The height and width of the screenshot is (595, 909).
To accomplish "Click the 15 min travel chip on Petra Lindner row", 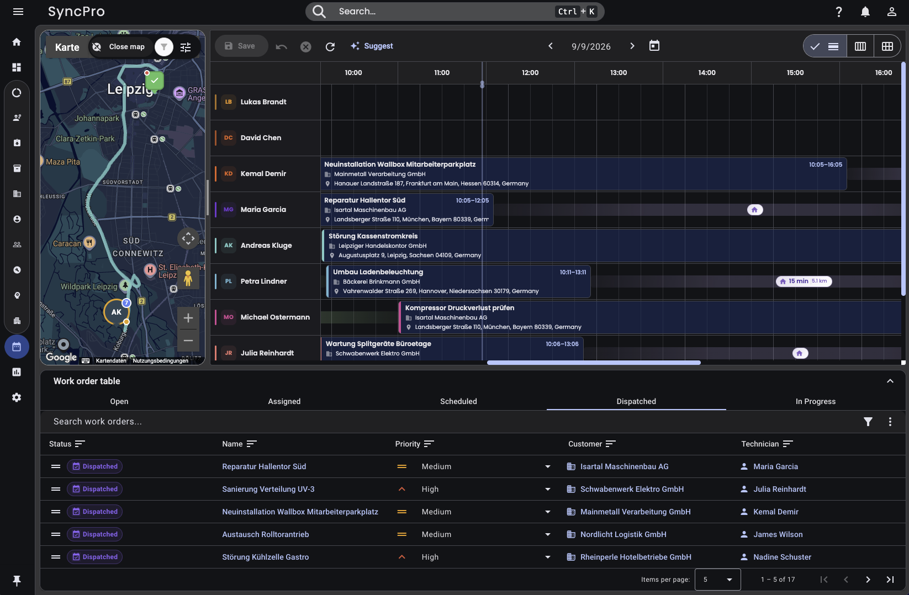I will (x=804, y=281).
